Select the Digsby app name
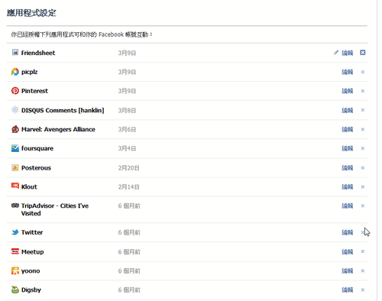This screenshot has height=301, width=382. pyautogui.click(x=31, y=290)
